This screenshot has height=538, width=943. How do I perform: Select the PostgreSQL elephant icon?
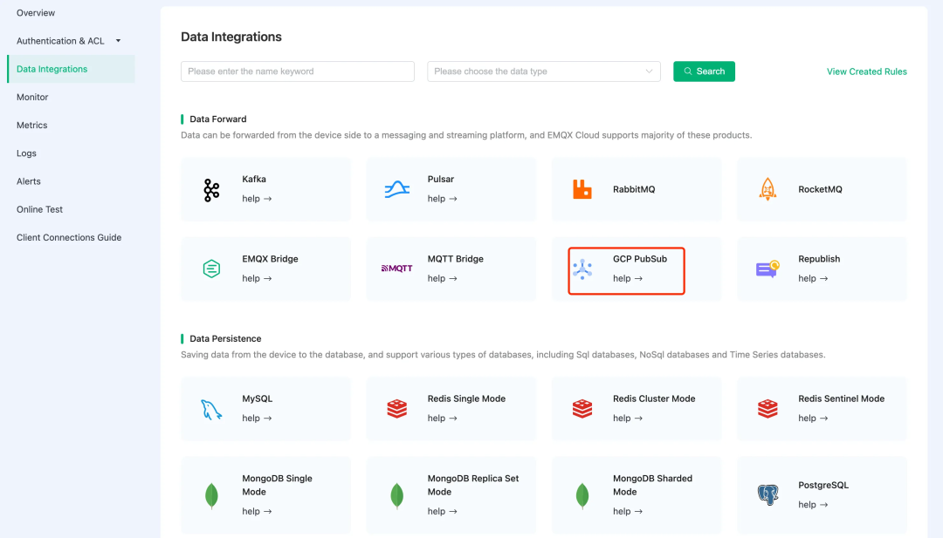[x=767, y=495]
